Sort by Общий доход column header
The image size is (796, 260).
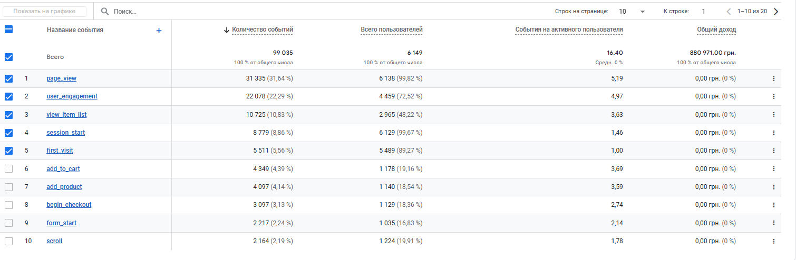point(716,30)
